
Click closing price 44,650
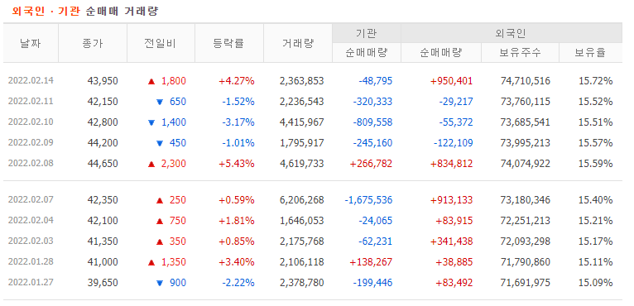click(x=103, y=164)
